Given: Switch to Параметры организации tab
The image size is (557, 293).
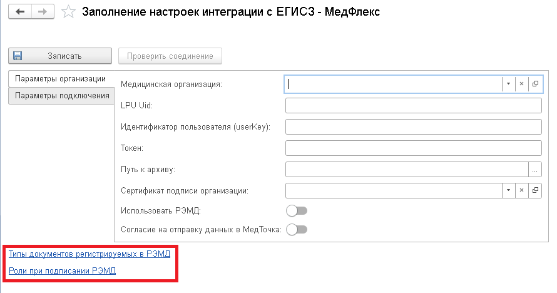Looking at the screenshot, I should click(x=60, y=79).
